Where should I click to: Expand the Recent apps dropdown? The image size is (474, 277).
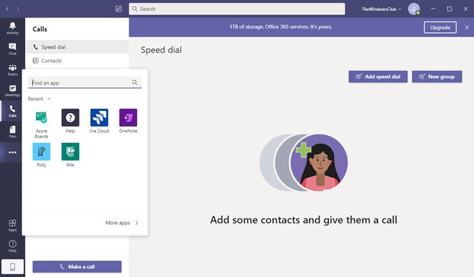[39, 99]
